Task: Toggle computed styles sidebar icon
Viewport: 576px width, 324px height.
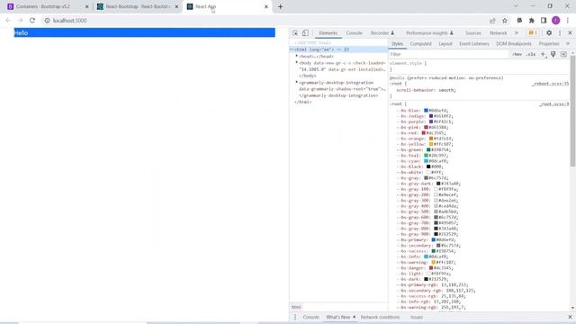Action: pos(563,54)
